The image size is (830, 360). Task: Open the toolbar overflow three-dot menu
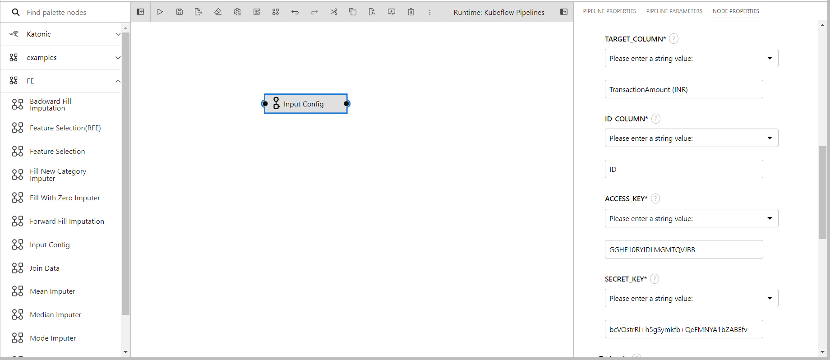tap(430, 12)
